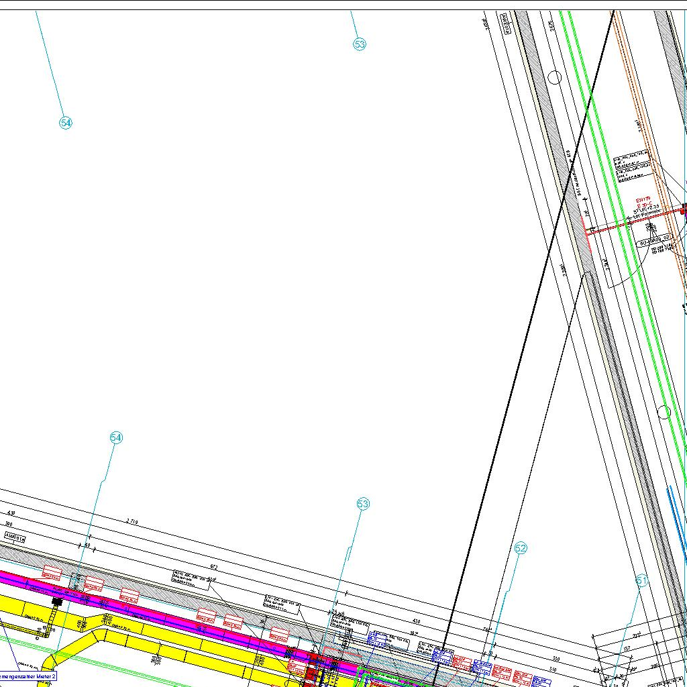This screenshot has height=687, width=687.
Task: Click the BU-50A09_02 label tag
Action: coord(655,239)
